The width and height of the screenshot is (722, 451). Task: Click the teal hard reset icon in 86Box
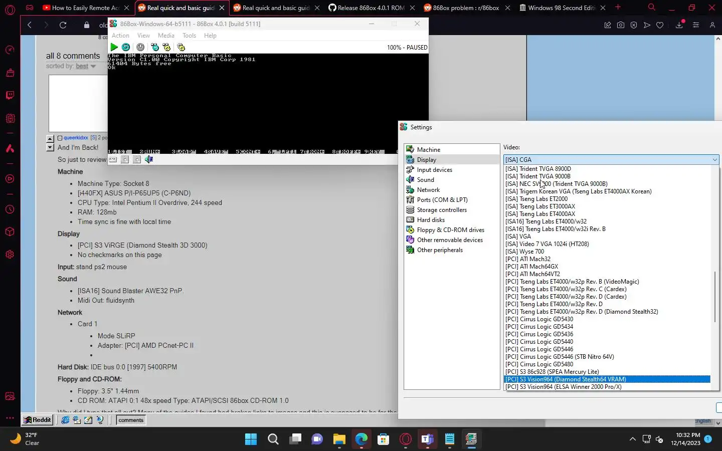tap(126, 47)
